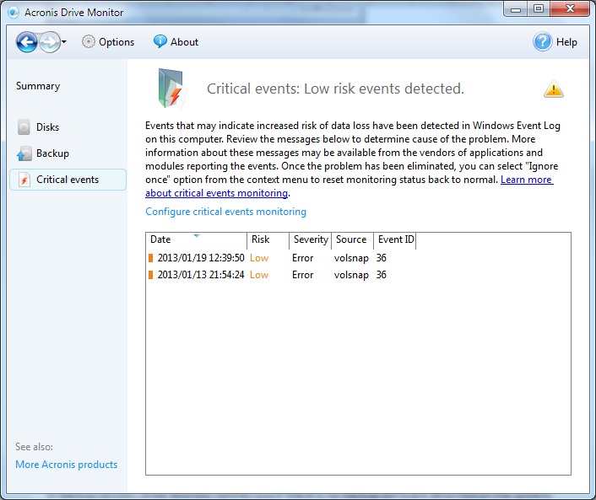
Task: Select Critical events in the sidebar
Action: 68,180
